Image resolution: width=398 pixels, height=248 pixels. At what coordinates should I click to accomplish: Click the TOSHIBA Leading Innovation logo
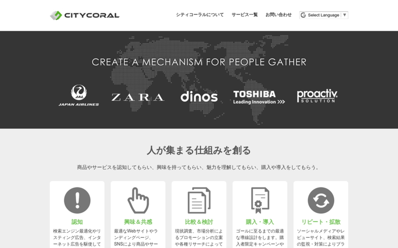(259, 97)
